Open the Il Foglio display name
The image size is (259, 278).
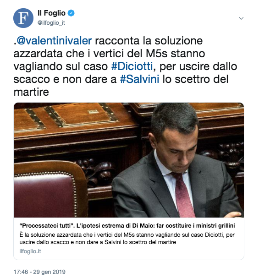(51, 13)
